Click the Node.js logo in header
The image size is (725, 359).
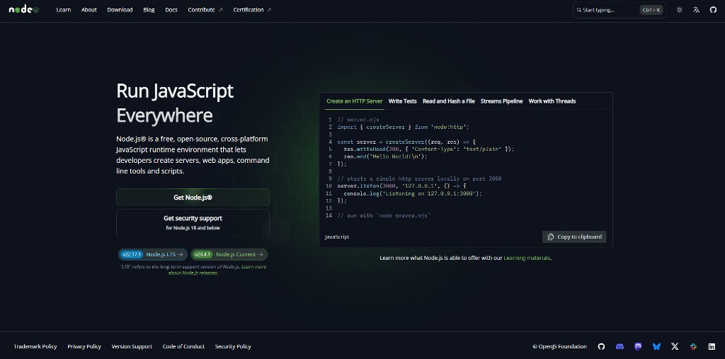(24, 10)
